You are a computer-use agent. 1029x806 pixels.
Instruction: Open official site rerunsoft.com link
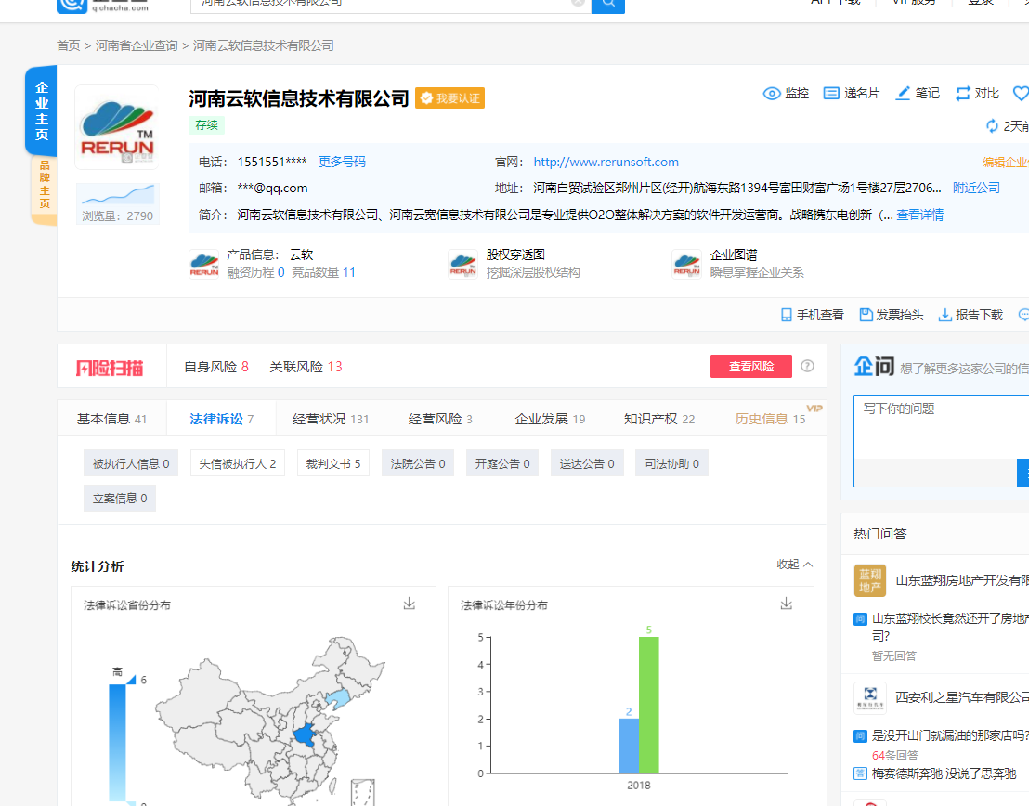click(x=606, y=162)
